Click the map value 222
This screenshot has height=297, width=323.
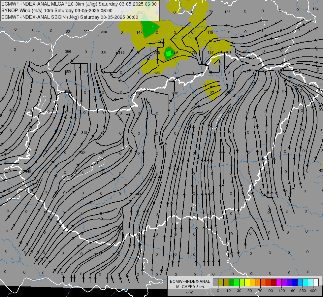pos(86,32)
